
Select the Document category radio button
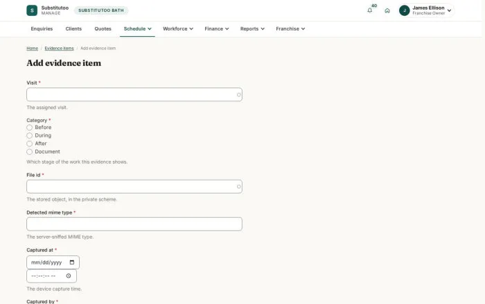coord(29,151)
